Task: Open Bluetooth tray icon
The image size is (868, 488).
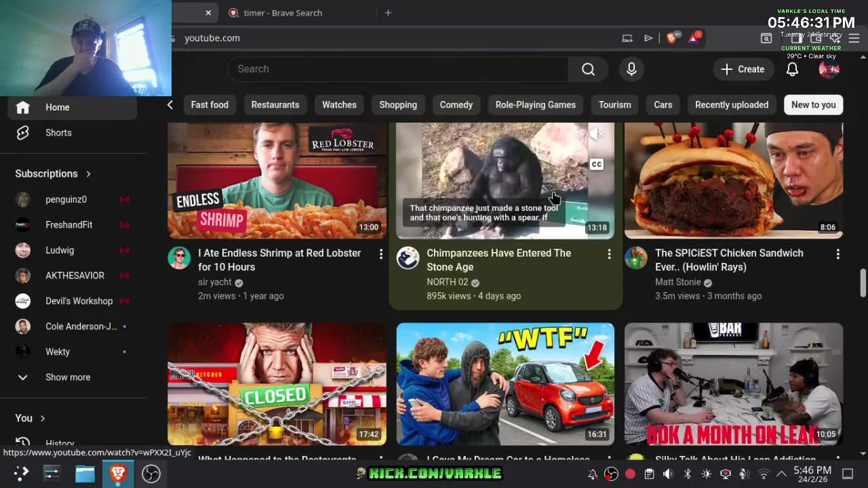Action: (x=687, y=474)
